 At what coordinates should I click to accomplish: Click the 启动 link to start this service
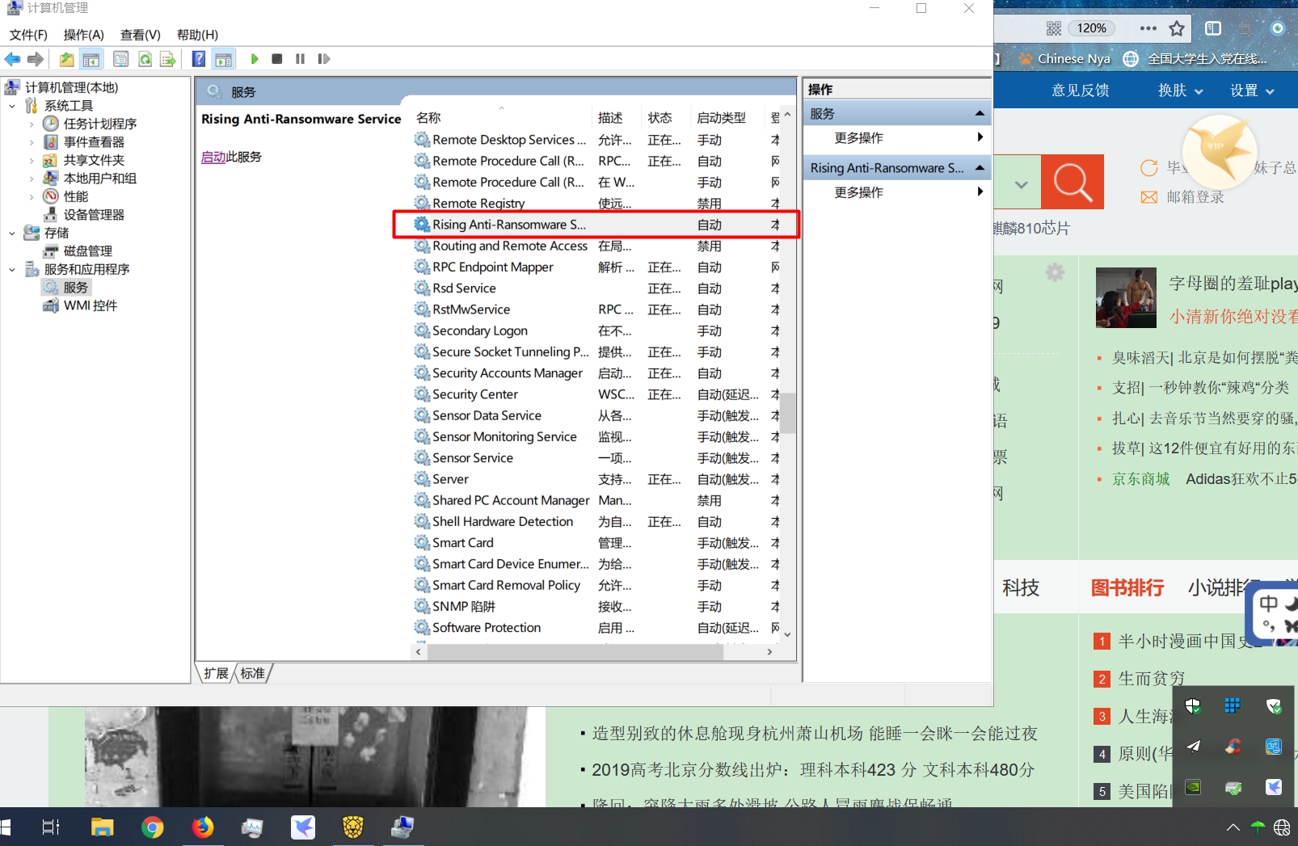pos(213,157)
